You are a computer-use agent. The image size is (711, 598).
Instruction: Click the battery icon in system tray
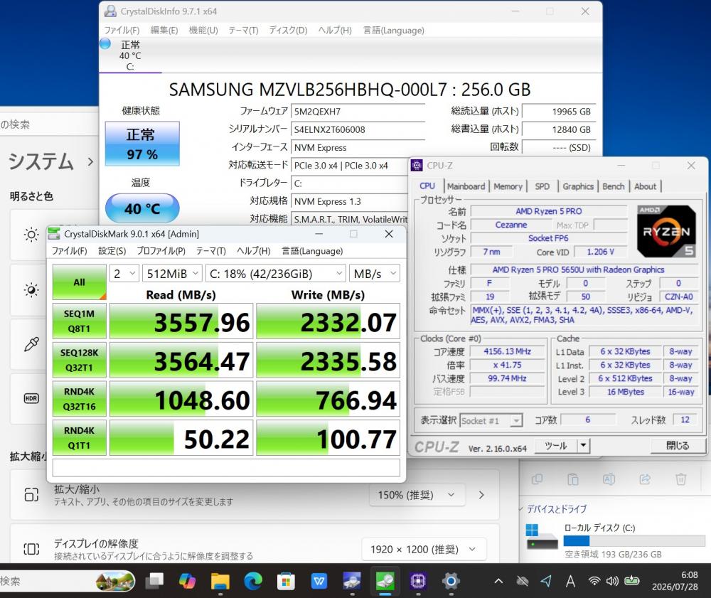(631, 581)
